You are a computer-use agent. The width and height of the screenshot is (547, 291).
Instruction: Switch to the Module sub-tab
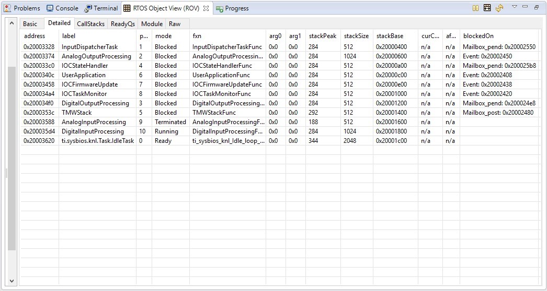[152, 23]
